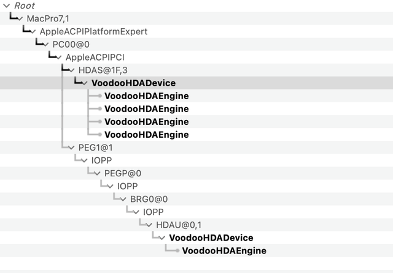The image size is (393, 273).
Task: Collapse the PEG1@1 chevron
Action: click(x=72, y=148)
